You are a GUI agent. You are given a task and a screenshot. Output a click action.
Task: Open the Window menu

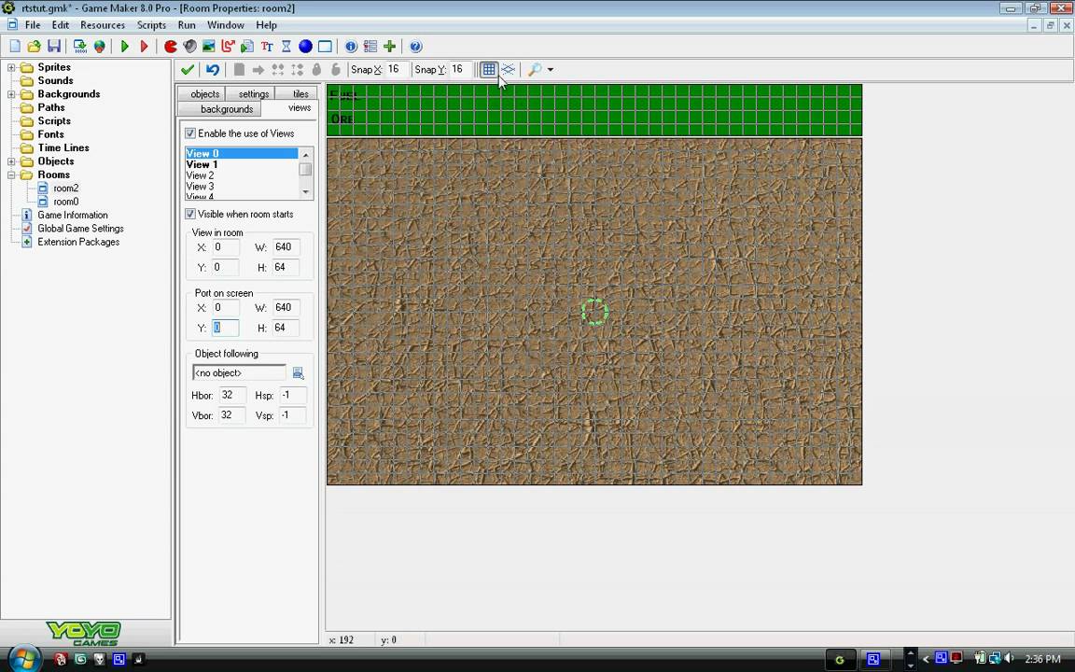pos(226,24)
